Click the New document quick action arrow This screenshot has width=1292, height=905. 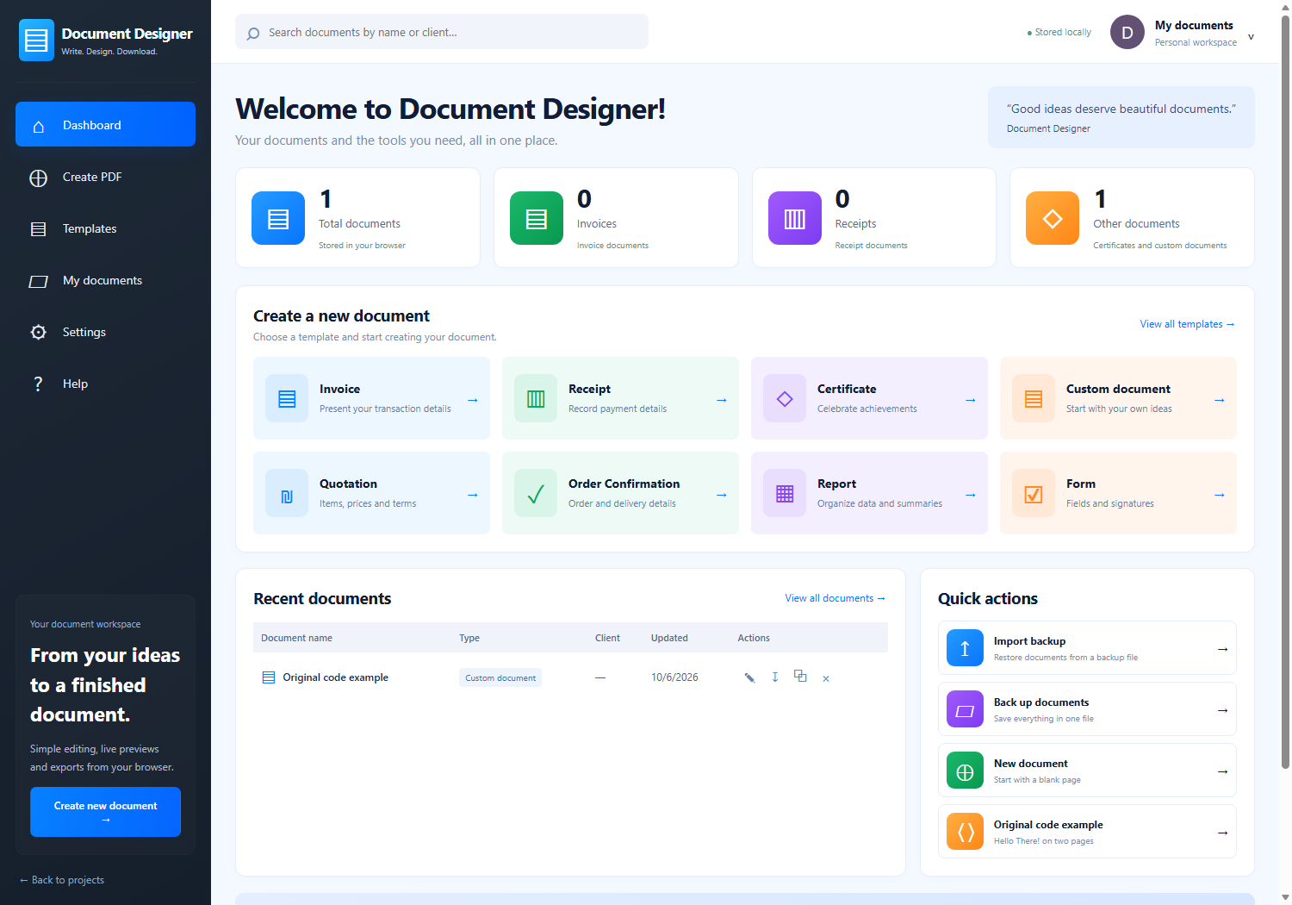tap(1222, 771)
